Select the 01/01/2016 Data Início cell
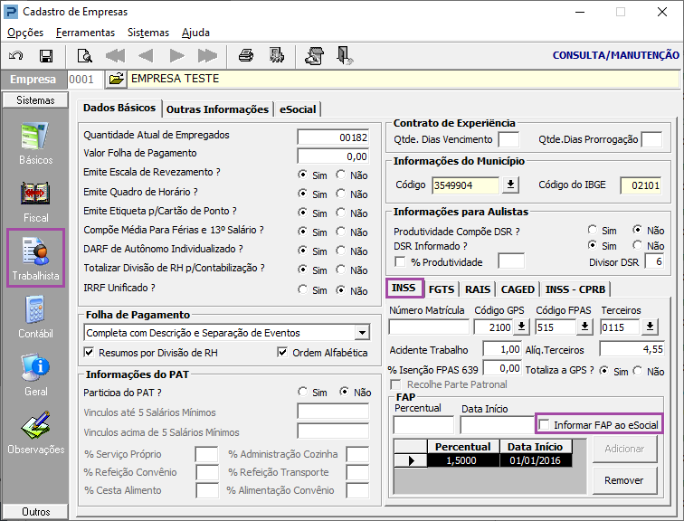This screenshot has height=521, width=684. click(x=536, y=460)
